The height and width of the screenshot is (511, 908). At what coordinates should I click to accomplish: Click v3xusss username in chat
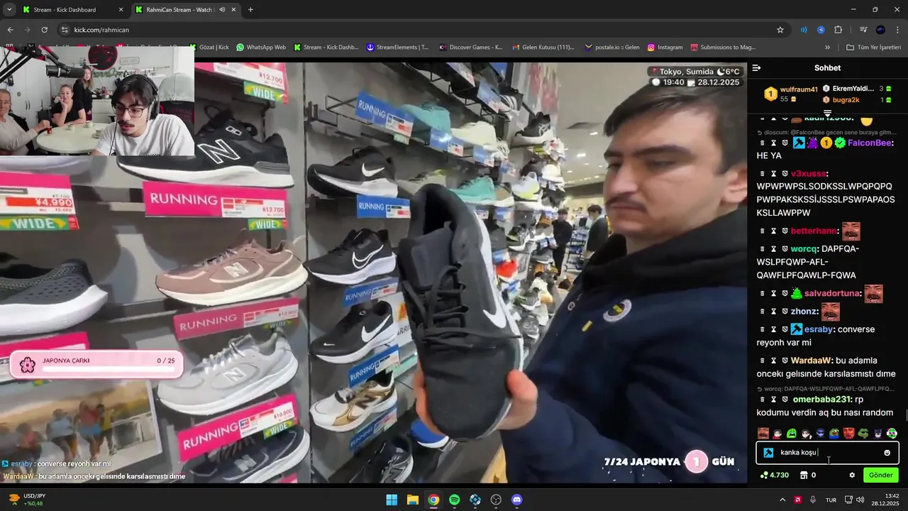tap(808, 173)
